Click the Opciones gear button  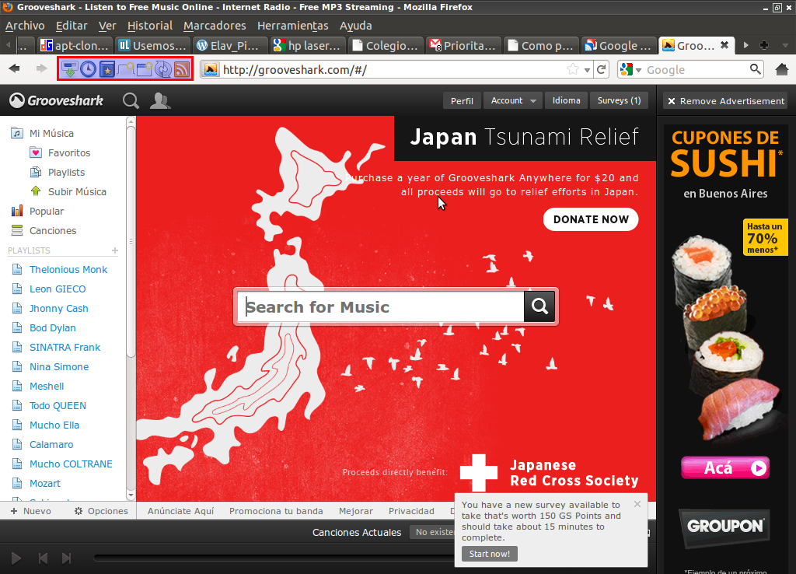click(x=101, y=511)
